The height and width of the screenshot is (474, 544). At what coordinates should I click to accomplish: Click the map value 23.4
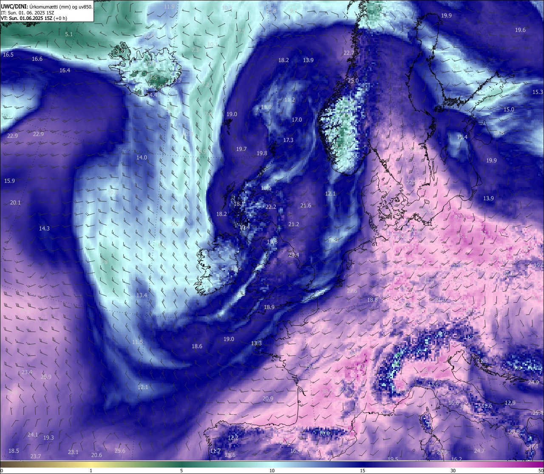[27, 372]
